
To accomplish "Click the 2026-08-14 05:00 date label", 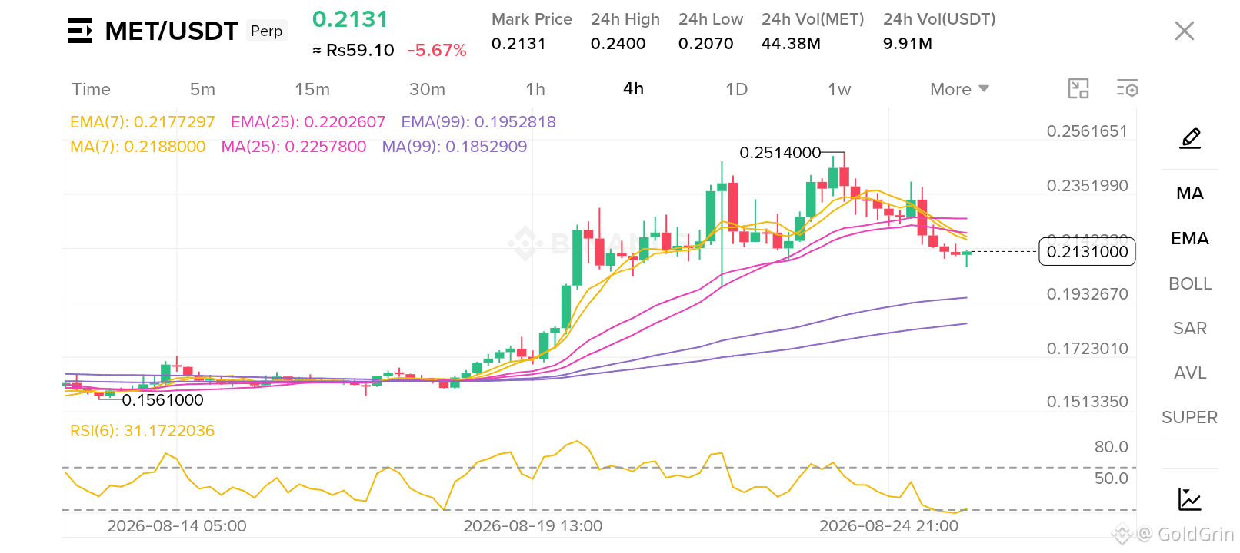I will tap(177, 526).
